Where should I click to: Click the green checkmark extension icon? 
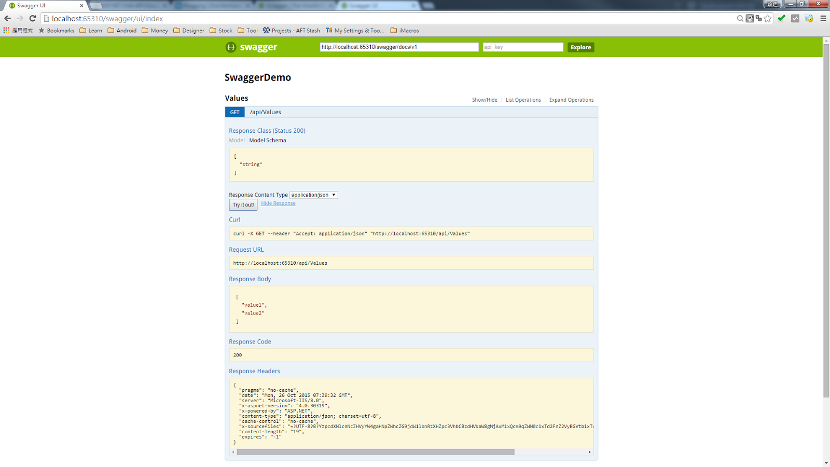click(x=781, y=18)
